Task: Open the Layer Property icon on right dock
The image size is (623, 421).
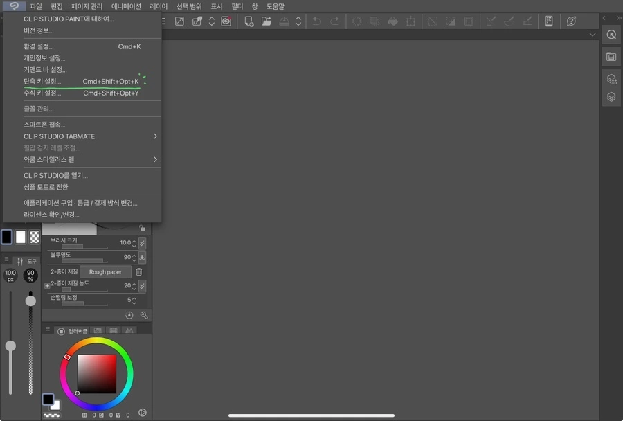Action: click(x=611, y=79)
